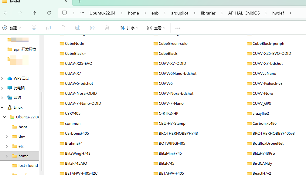Copy the selected item

pos(48,28)
